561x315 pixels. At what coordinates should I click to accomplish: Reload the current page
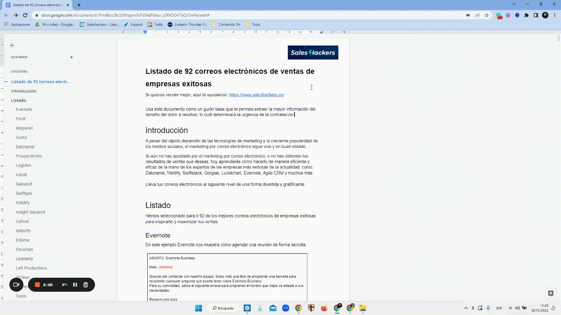pos(25,15)
